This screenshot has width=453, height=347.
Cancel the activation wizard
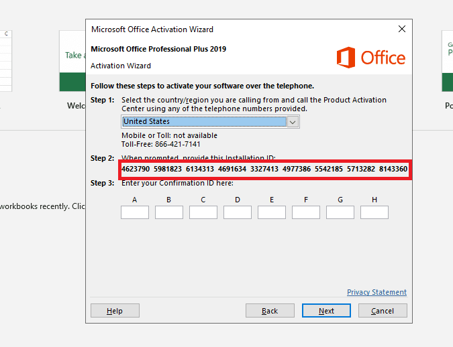point(383,311)
